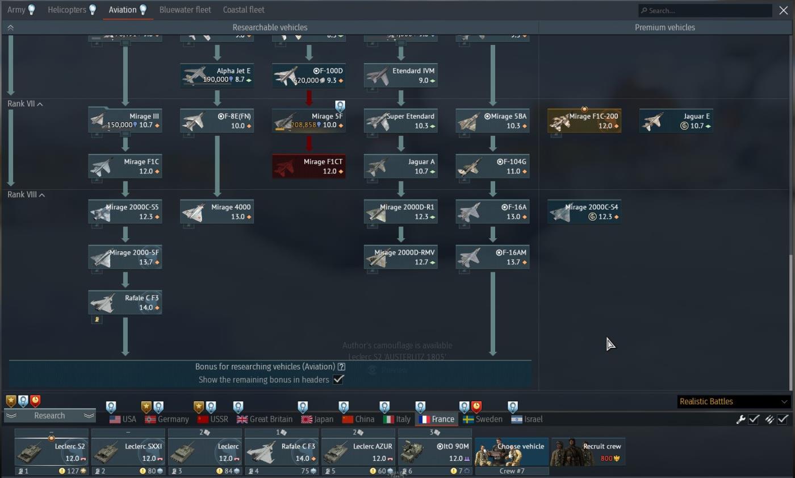Select premium Mirage F1C-200 card
The height and width of the screenshot is (478, 795).
click(x=584, y=120)
